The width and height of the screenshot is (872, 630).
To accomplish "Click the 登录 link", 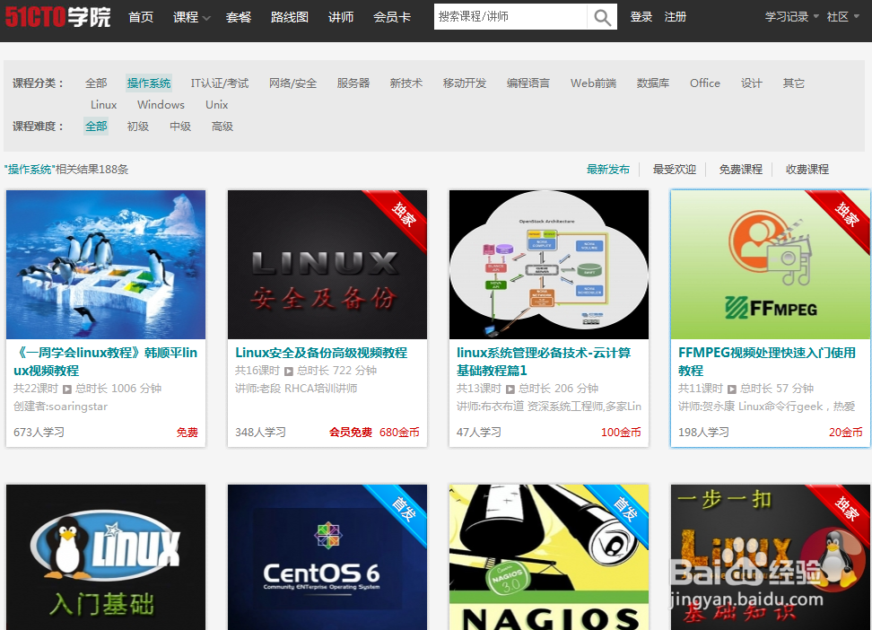I will coord(641,17).
